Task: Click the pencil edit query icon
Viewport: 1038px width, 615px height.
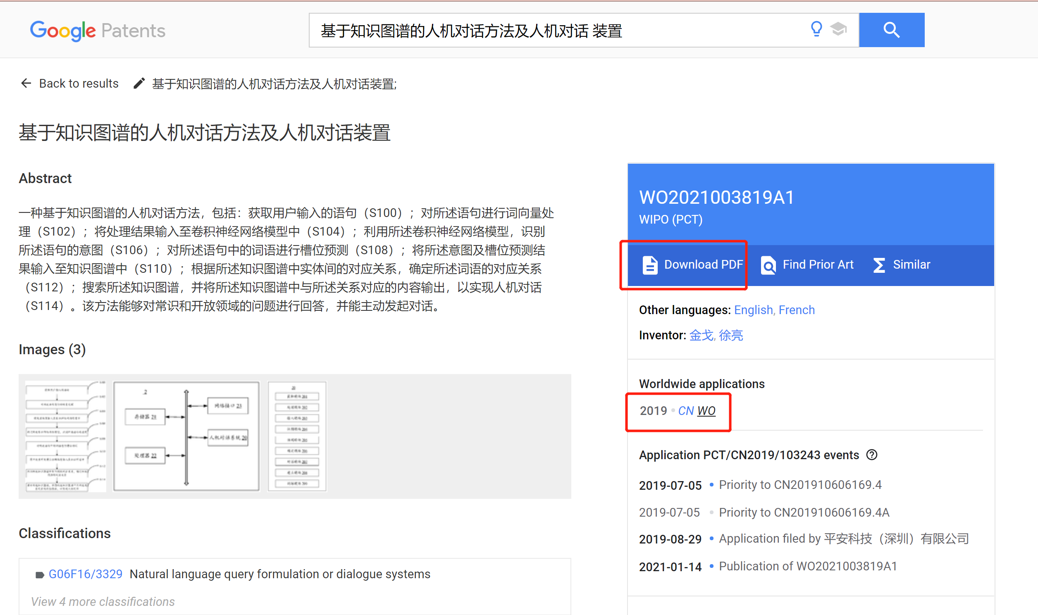Action: coord(139,83)
